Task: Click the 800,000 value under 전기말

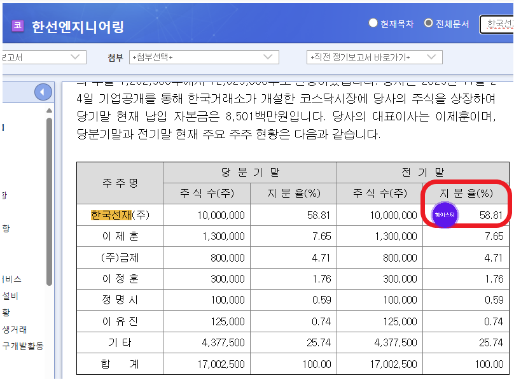Action: pos(400,258)
